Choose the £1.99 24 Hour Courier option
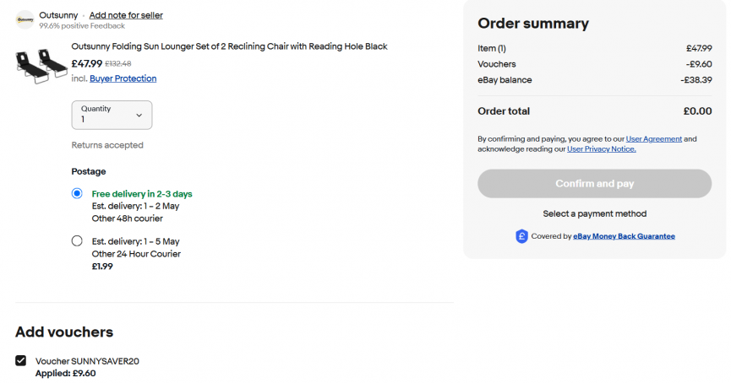 (x=77, y=241)
